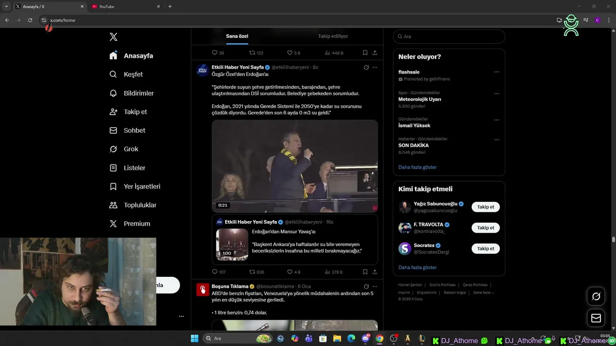Open Sohbet messages

[127, 130]
